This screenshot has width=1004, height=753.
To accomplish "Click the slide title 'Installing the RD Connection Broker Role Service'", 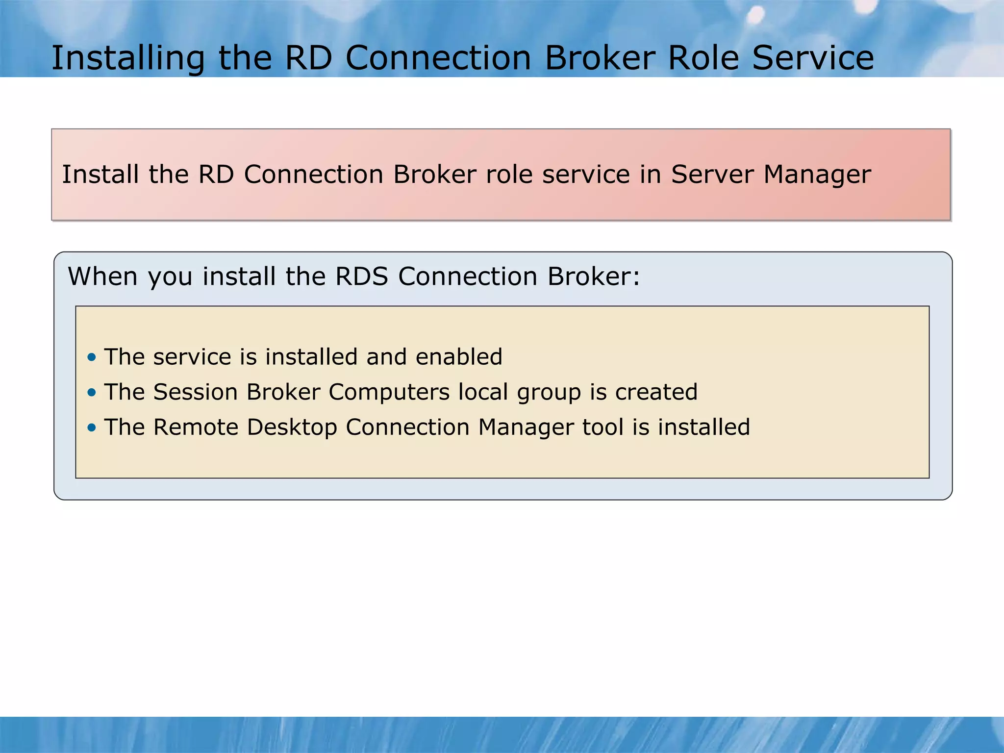I will click(x=462, y=58).
